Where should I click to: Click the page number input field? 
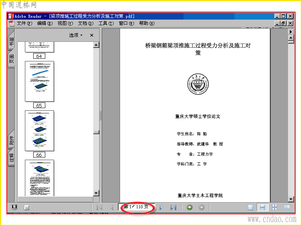tap(137, 207)
